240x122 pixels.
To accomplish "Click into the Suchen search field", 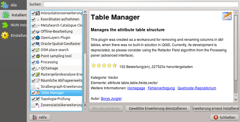I will pos(141,4).
